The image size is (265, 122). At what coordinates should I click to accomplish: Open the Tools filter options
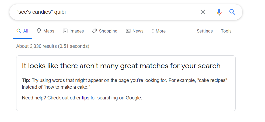(x=226, y=31)
